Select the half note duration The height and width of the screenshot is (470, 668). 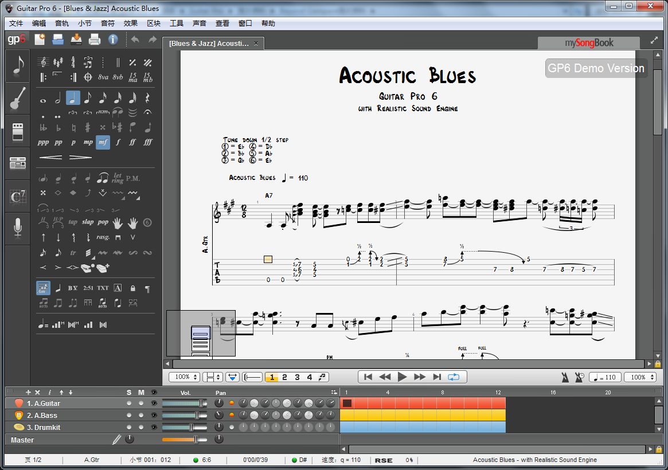58,98
